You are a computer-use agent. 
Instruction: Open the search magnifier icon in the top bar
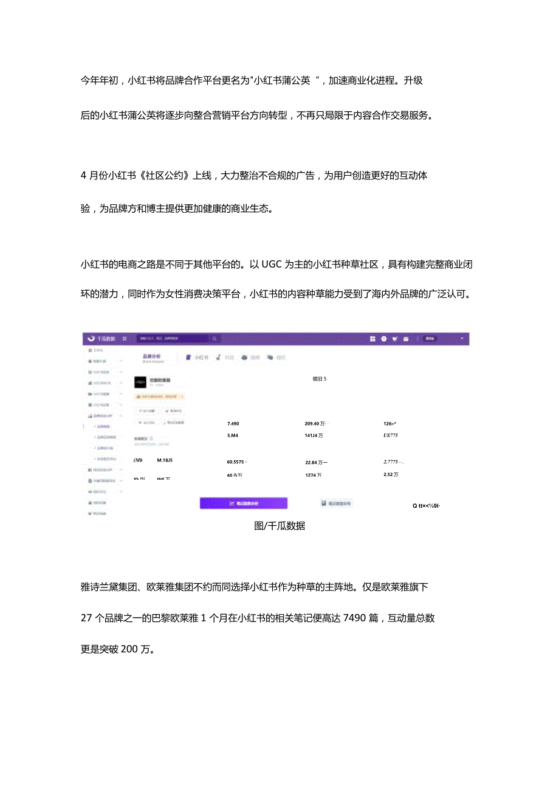[214, 338]
